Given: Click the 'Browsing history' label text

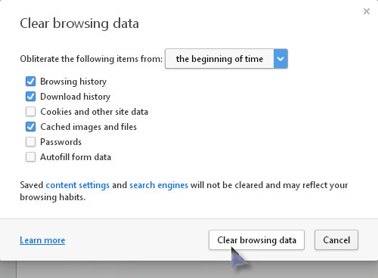Looking at the screenshot, I should [73, 82].
